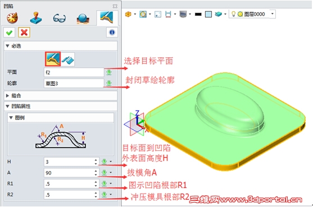Image resolution: width=313 pixels, height=207 pixels.
Task: Click the R2 radius value field
Action: [69, 195]
